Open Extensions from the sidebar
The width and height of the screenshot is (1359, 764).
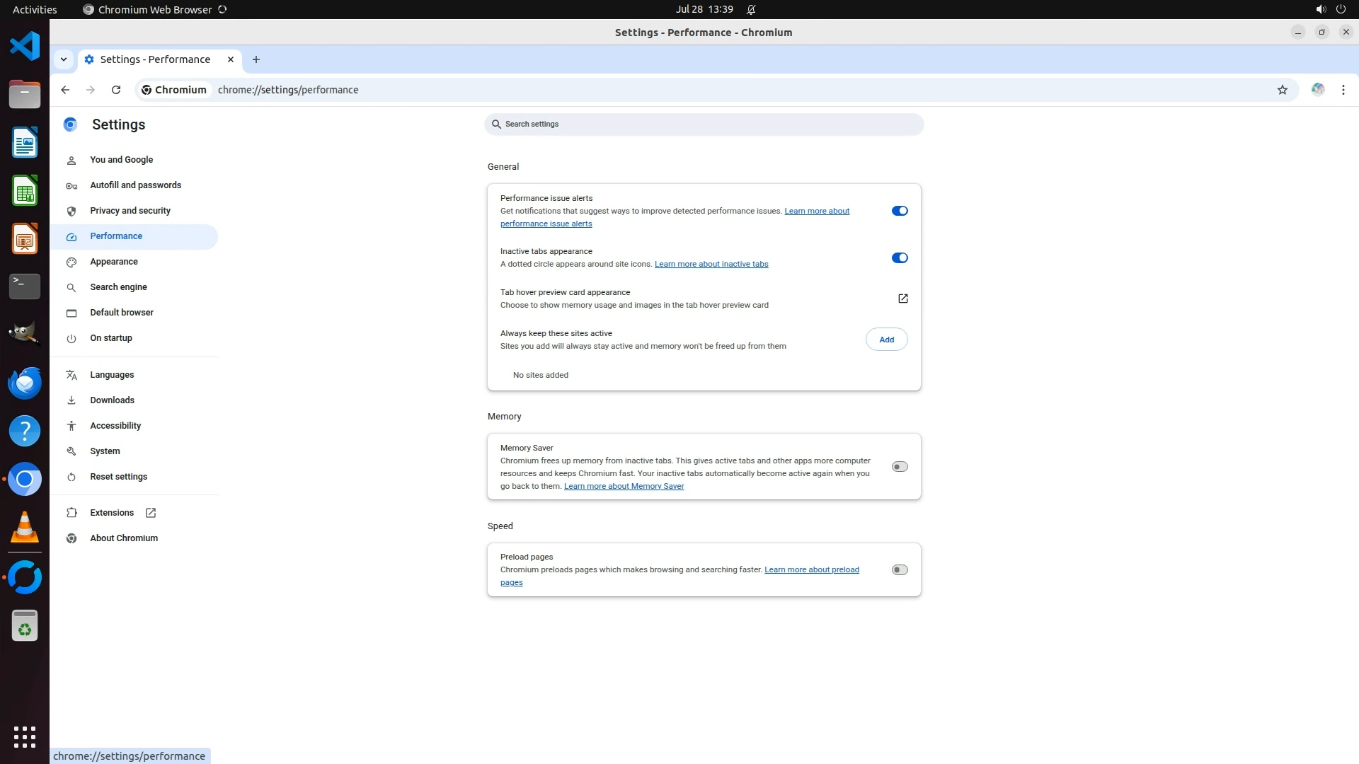point(112,513)
